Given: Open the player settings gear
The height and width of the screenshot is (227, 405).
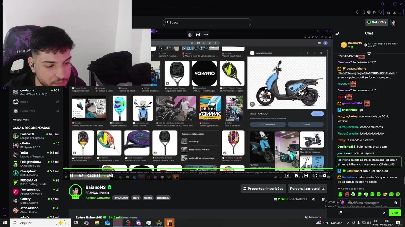Looking at the screenshot, I should coord(325,176).
